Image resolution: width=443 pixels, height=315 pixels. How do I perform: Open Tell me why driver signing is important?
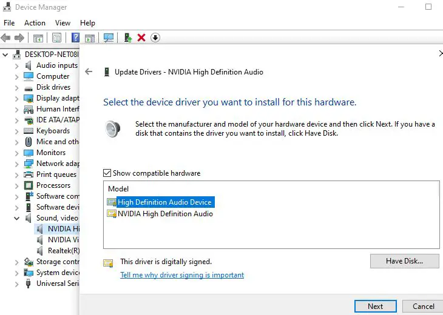coord(182,275)
